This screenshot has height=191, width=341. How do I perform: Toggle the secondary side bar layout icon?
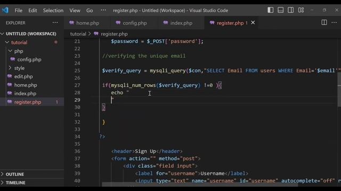[290, 10]
